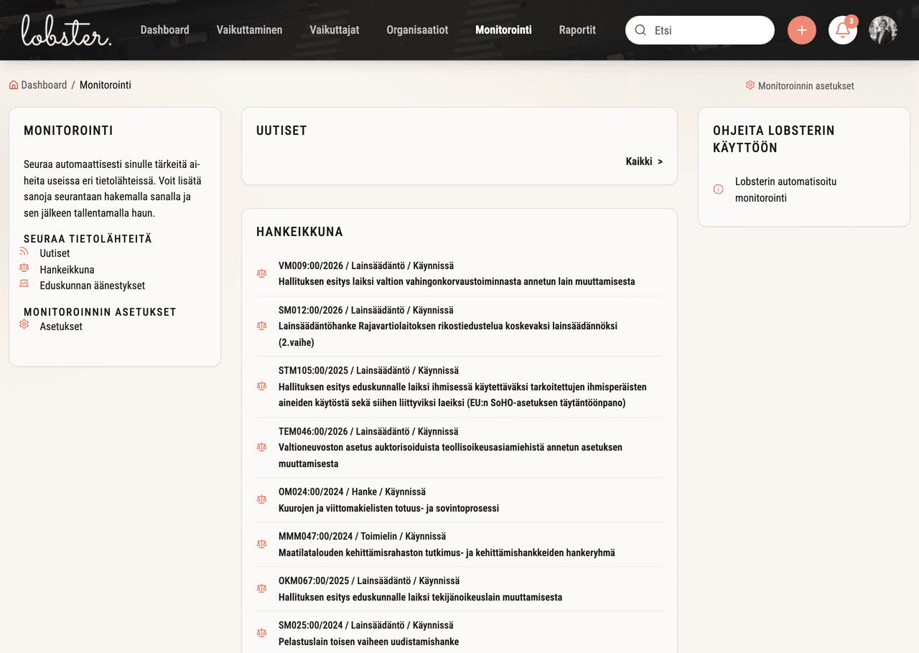Click info icon beside Lobsterin automatisoitu monitorointi

718,189
